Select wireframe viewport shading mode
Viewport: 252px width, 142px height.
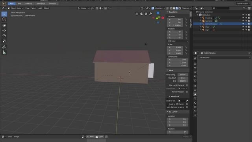coord(171,8)
